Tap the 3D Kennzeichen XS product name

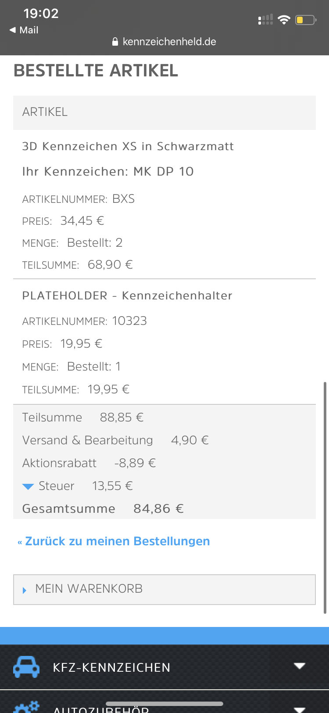click(x=128, y=146)
